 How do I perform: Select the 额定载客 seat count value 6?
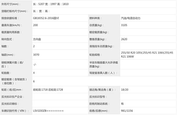(34, 81)
